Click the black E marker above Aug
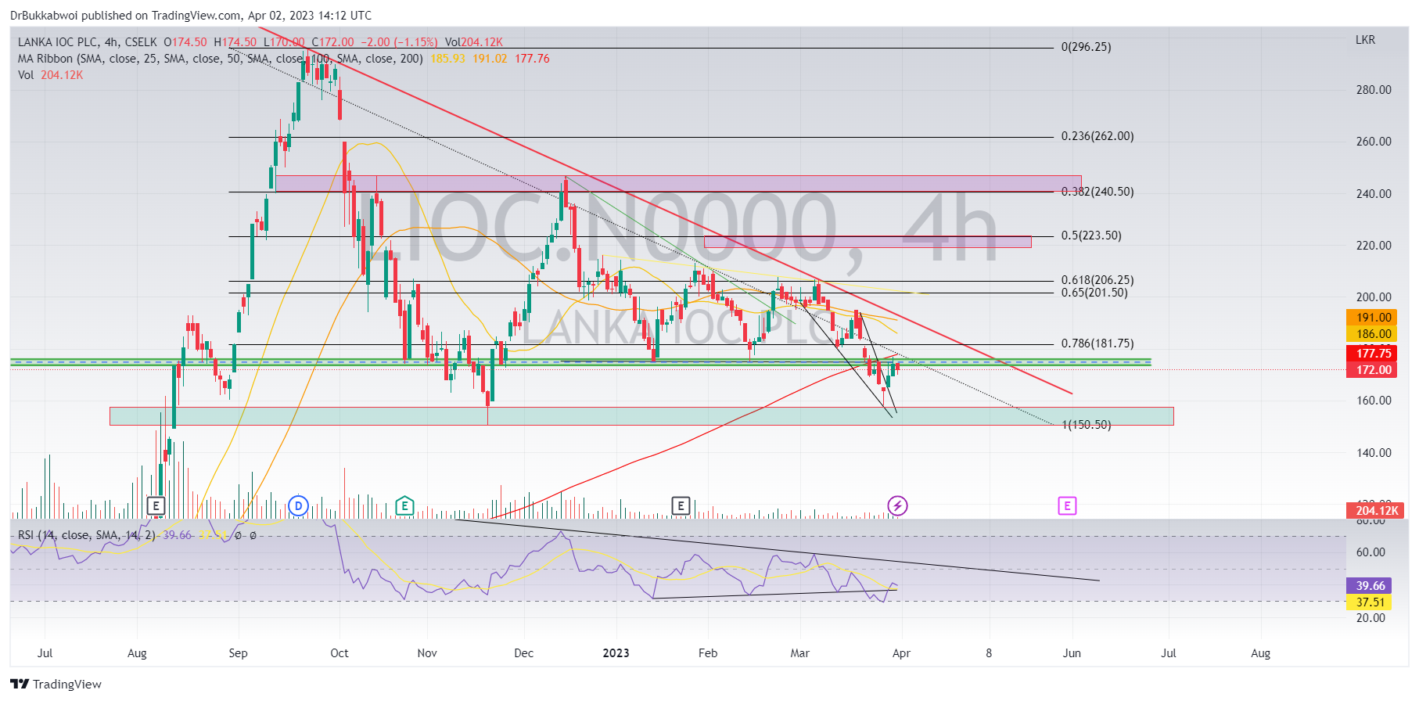1419x701 pixels. [156, 506]
